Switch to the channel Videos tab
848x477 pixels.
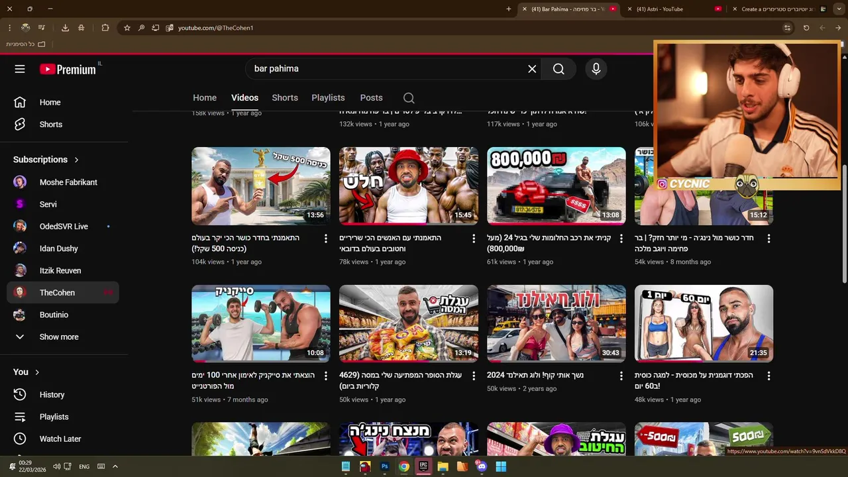click(x=244, y=97)
